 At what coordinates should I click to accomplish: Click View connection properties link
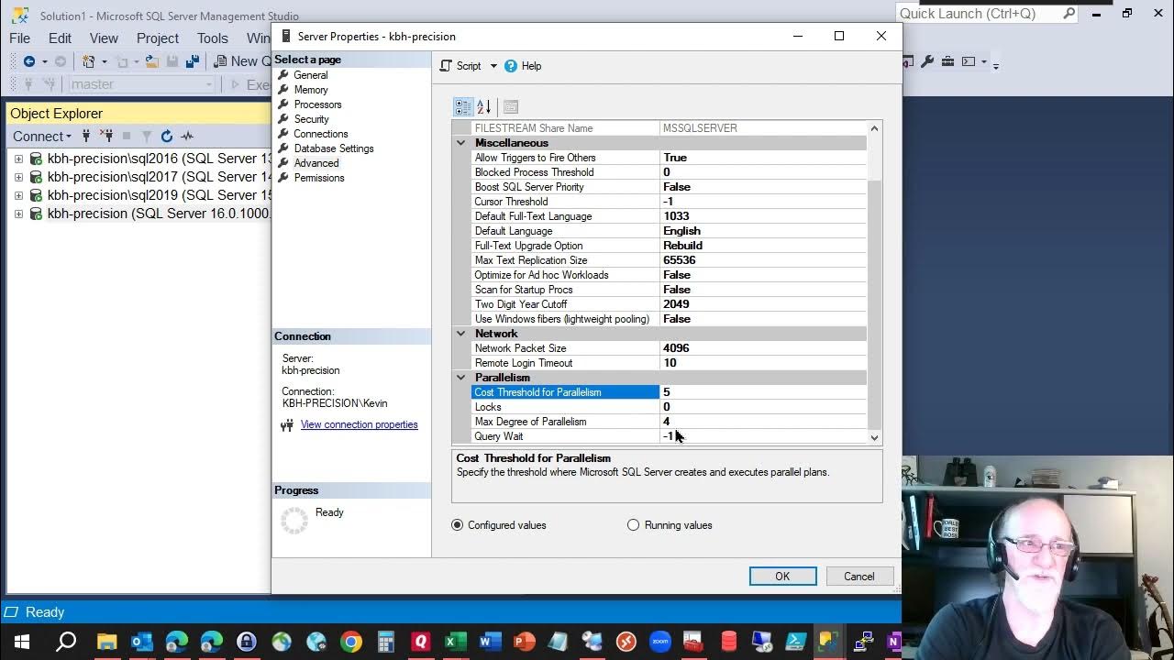359,424
